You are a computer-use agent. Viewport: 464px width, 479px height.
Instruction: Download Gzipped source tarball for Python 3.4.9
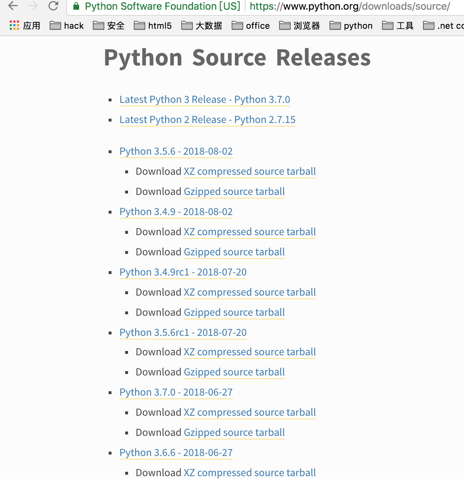234,252
